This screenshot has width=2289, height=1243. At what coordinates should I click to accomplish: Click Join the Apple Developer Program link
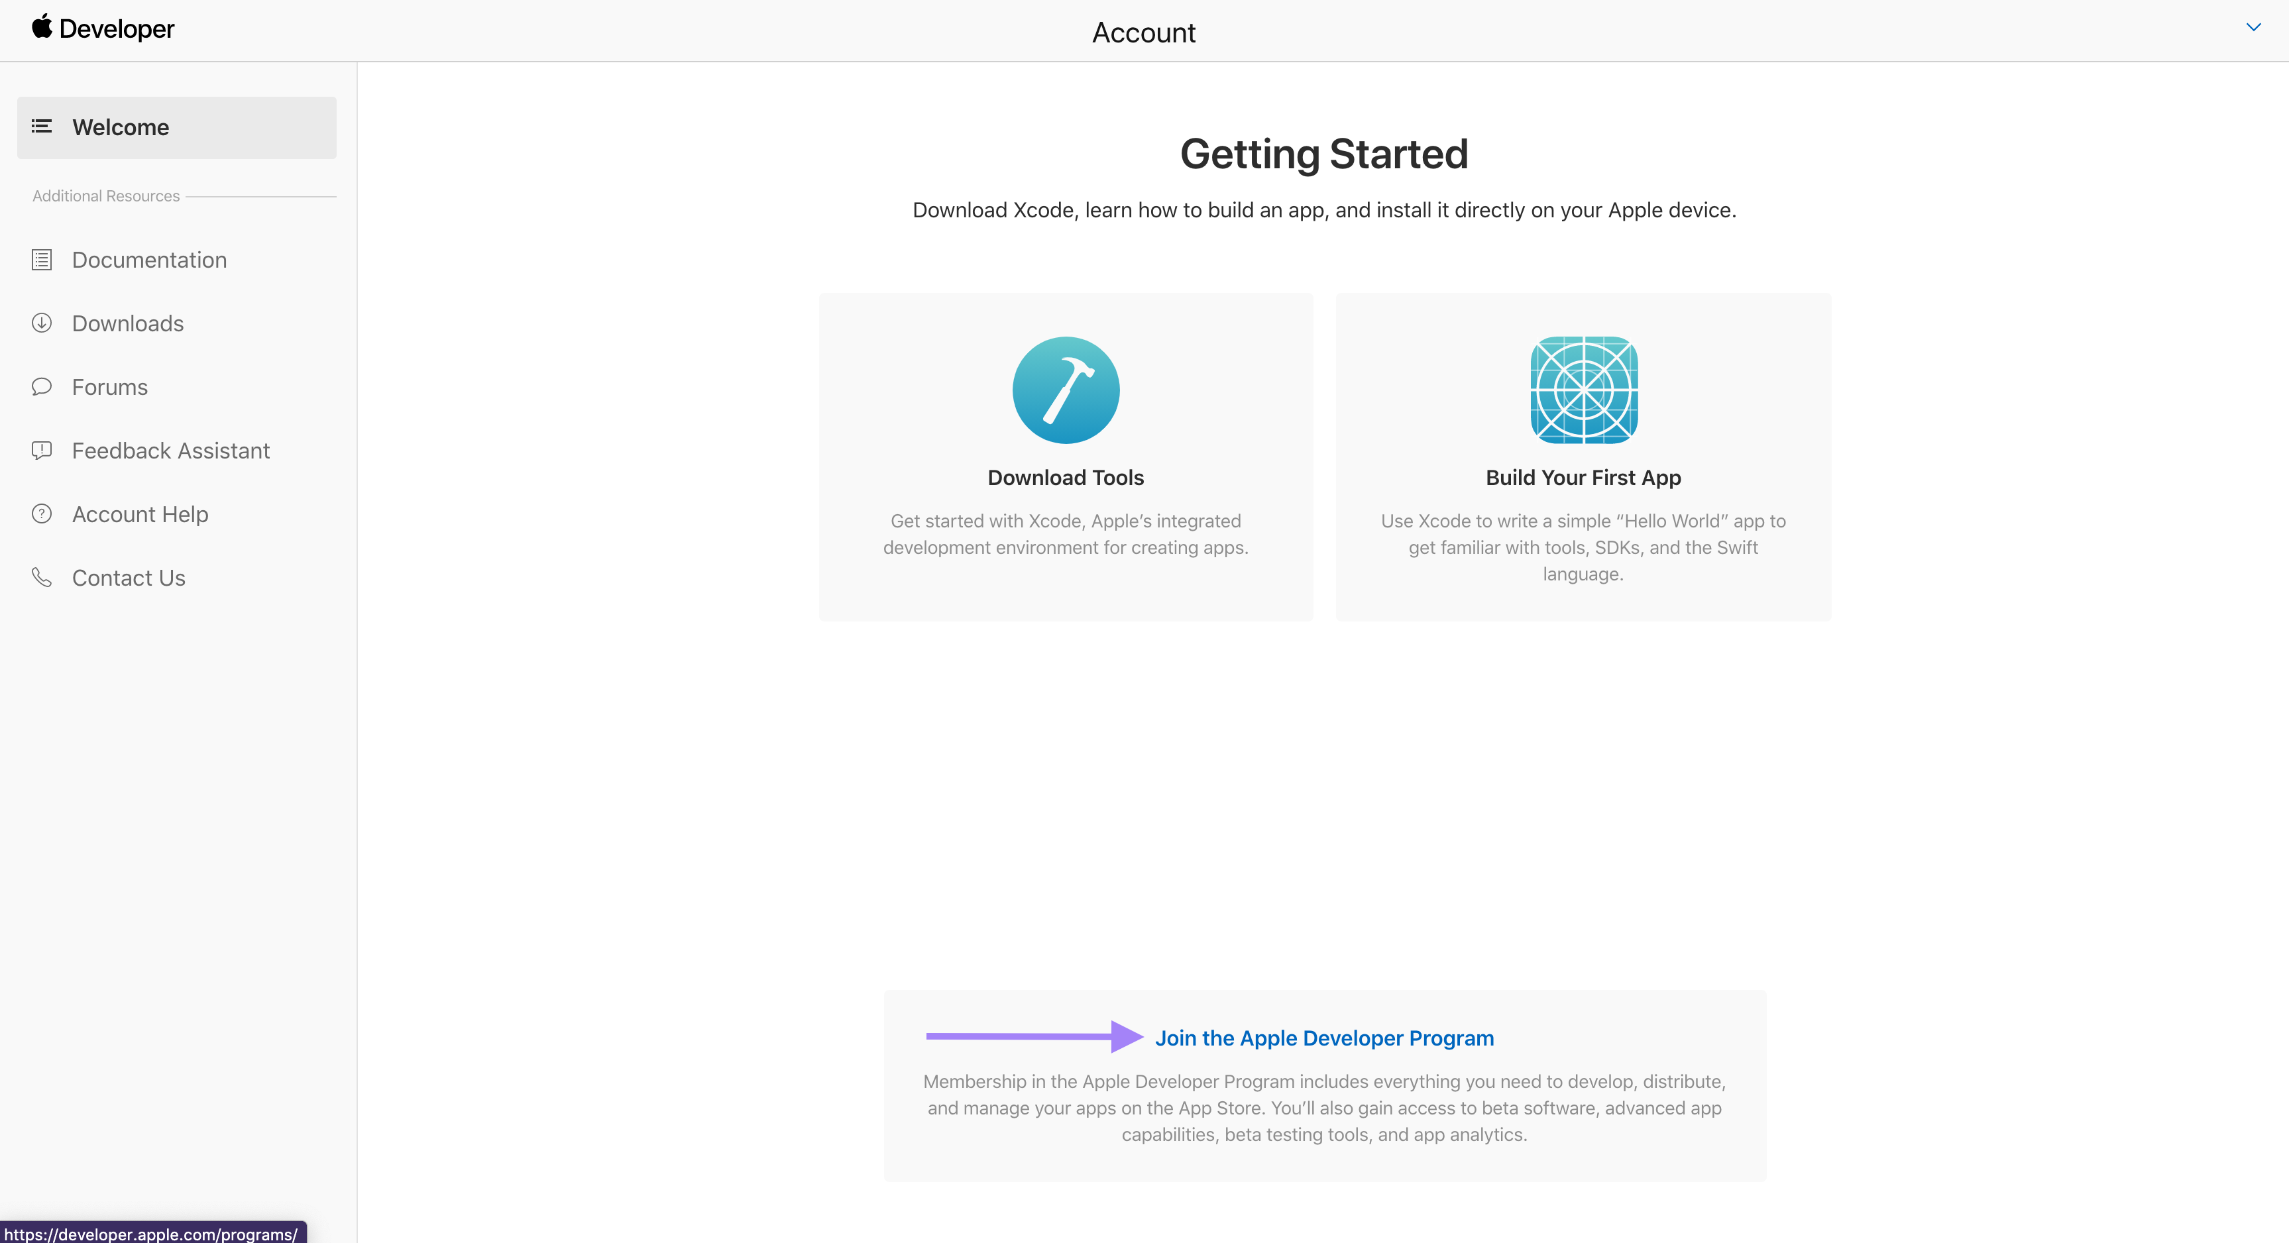(1323, 1038)
